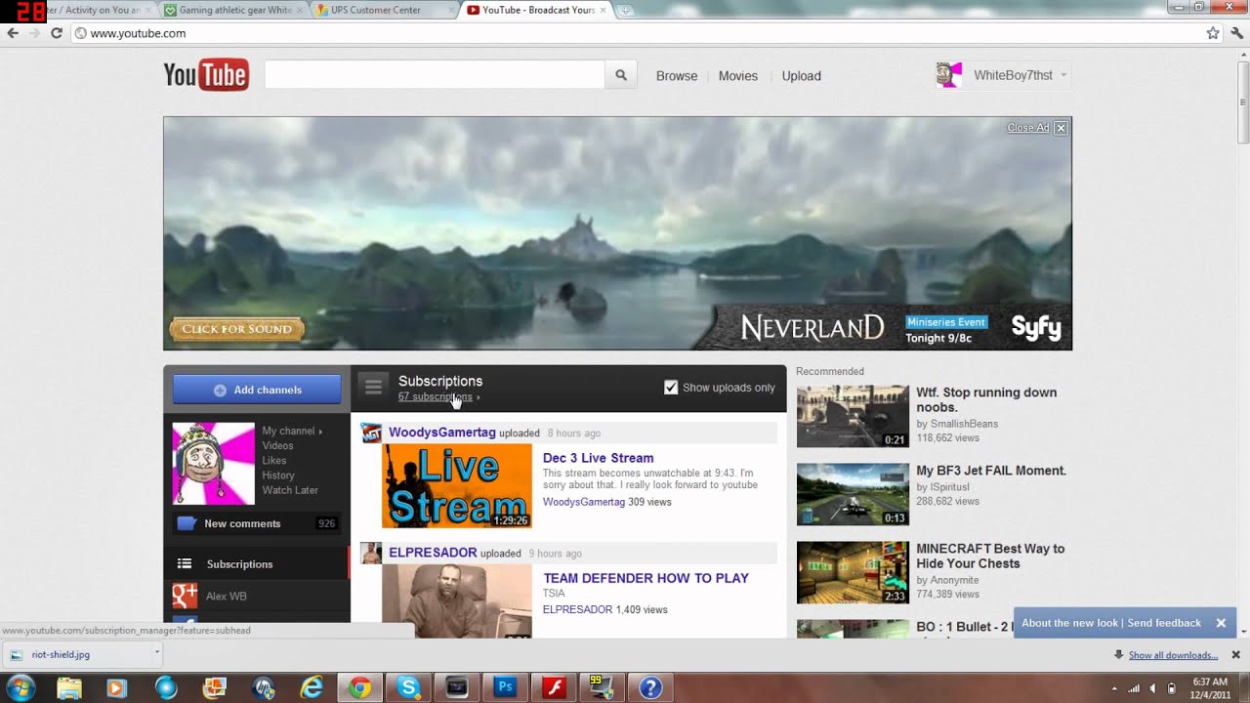Click Show all downloads link
Viewport: 1250px width, 703px height.
[x=1173, y=655]
